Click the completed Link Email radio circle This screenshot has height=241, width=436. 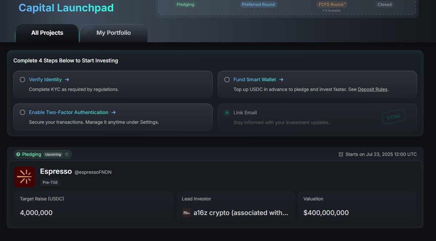click(227, 113)
